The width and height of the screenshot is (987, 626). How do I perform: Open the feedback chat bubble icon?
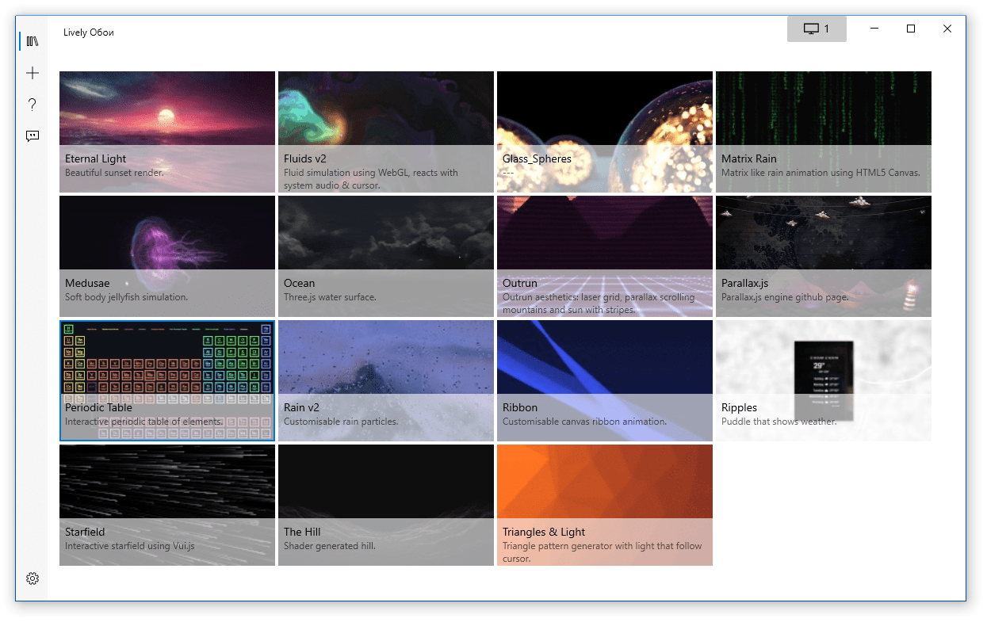(x=33, y=136)
